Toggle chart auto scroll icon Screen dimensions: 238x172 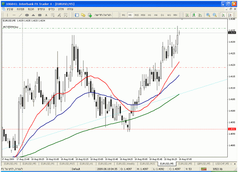(223, 15)
